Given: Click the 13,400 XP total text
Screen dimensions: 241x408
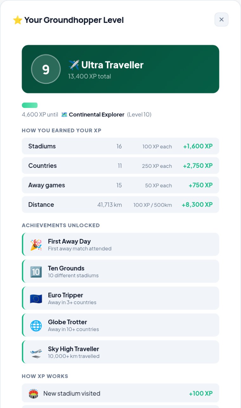Looking at the screenshot, I should (89, 76).
